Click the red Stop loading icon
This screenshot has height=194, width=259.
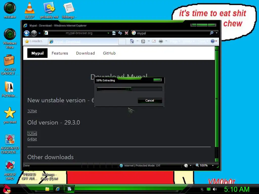pos(126,33)
